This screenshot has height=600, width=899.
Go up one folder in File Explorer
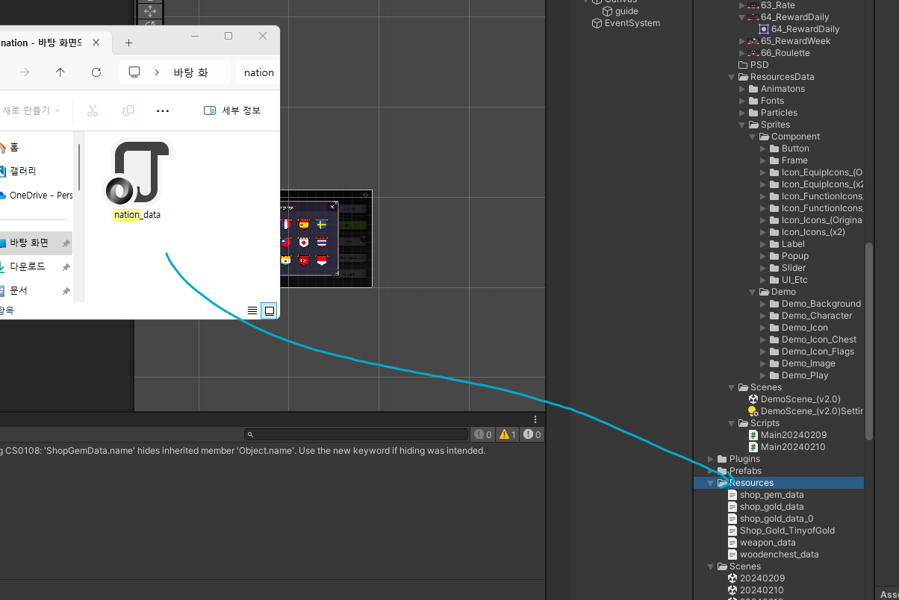(x=60, y=72)
